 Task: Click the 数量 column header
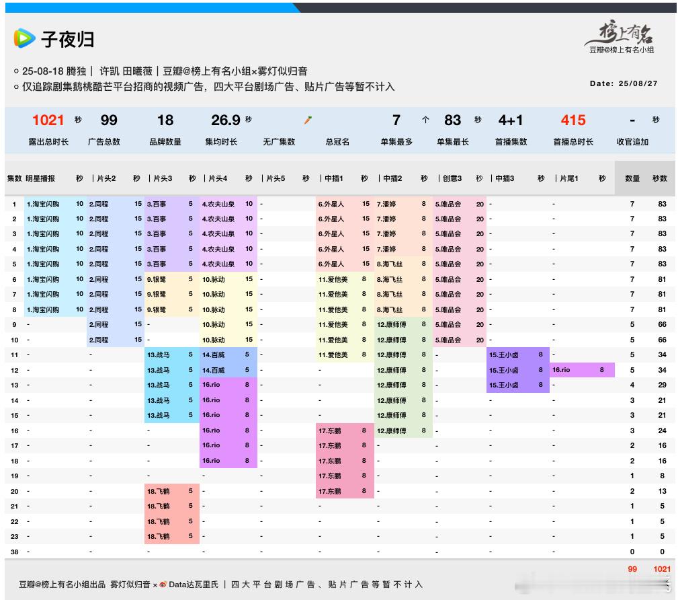coord(632,178)
